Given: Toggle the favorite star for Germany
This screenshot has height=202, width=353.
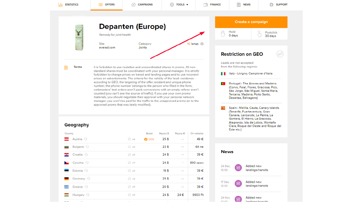Looking at the screenshot, I should pos(129,179).
